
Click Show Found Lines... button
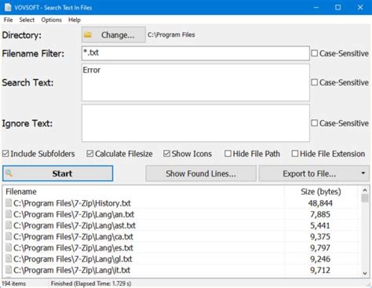pos(201,173)
